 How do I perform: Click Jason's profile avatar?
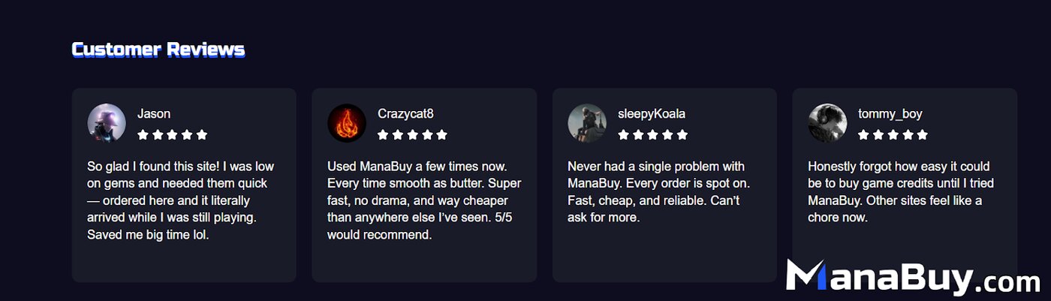tap(107, 122)
